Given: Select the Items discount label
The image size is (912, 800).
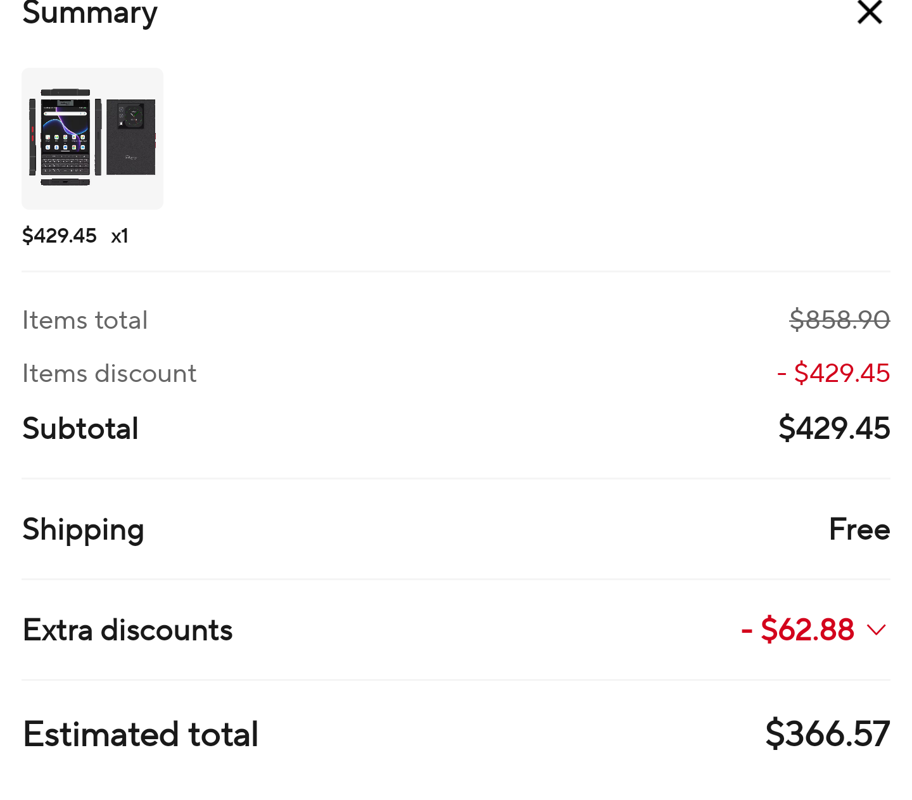Looking at the screenshot, I should pos(109,374).
